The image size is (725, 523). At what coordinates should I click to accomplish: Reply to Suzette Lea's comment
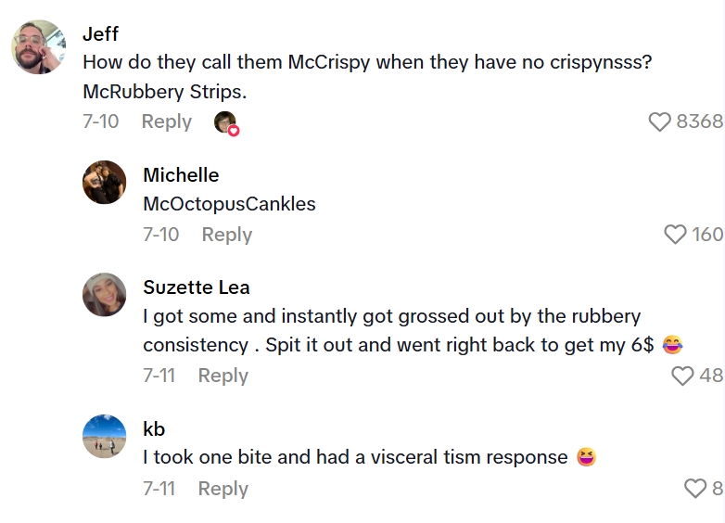[223, 376]
